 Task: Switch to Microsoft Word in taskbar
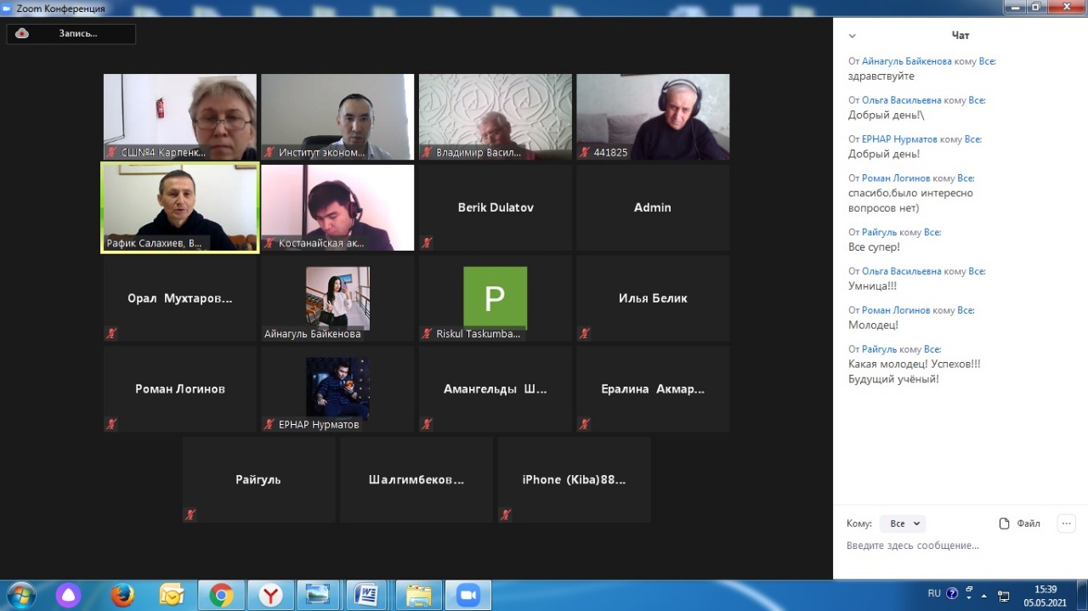pyautogui.click(x=368, y=595)
